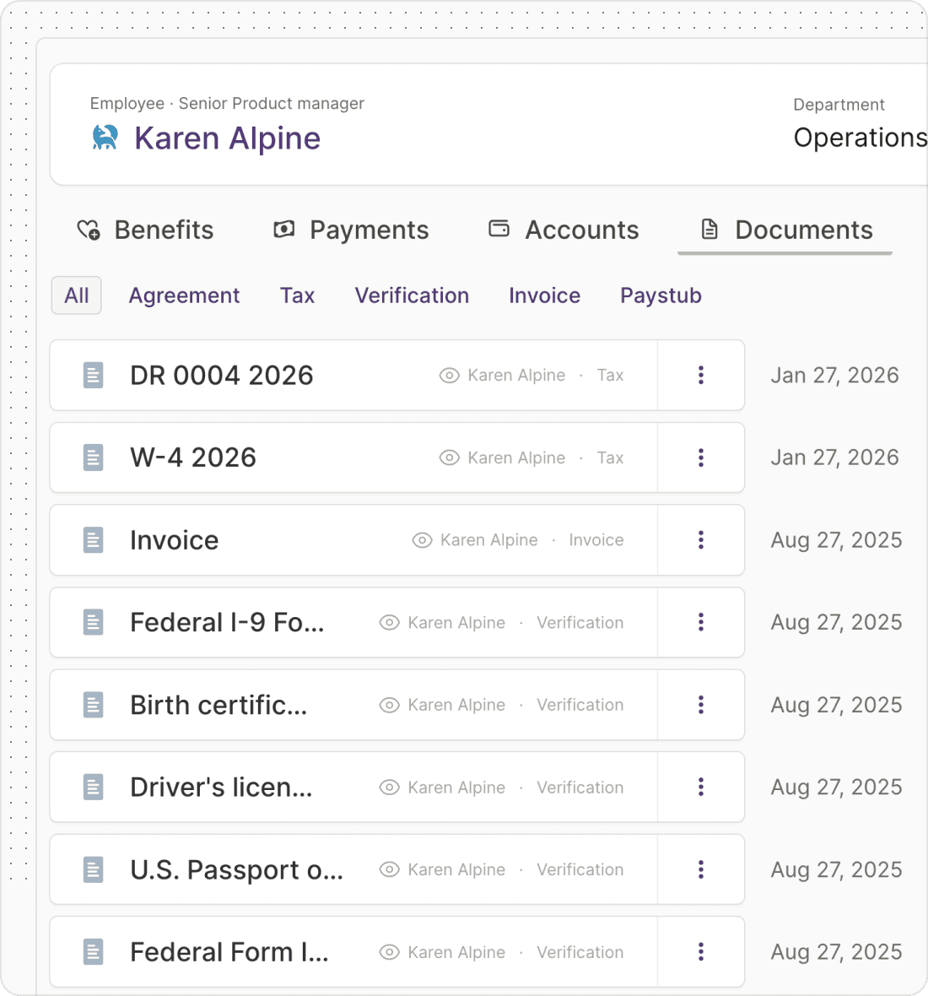Filter documents by Tax
This screenshot has height=996, width=928.
tap(297, 295)
